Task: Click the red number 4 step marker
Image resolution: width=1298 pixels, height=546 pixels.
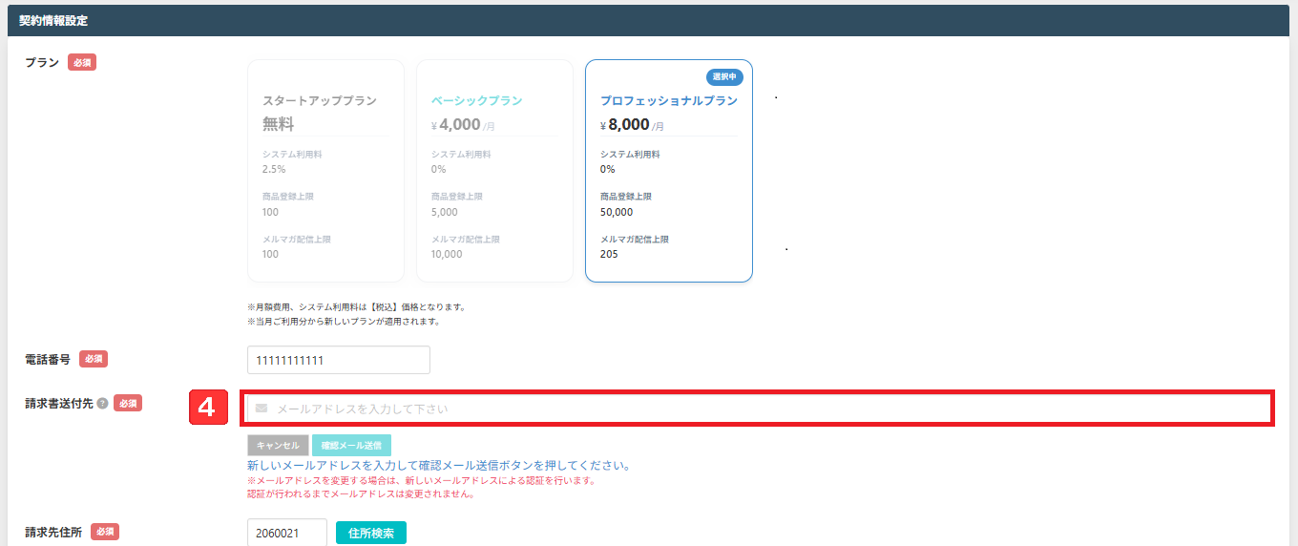Action: (208, 409)
